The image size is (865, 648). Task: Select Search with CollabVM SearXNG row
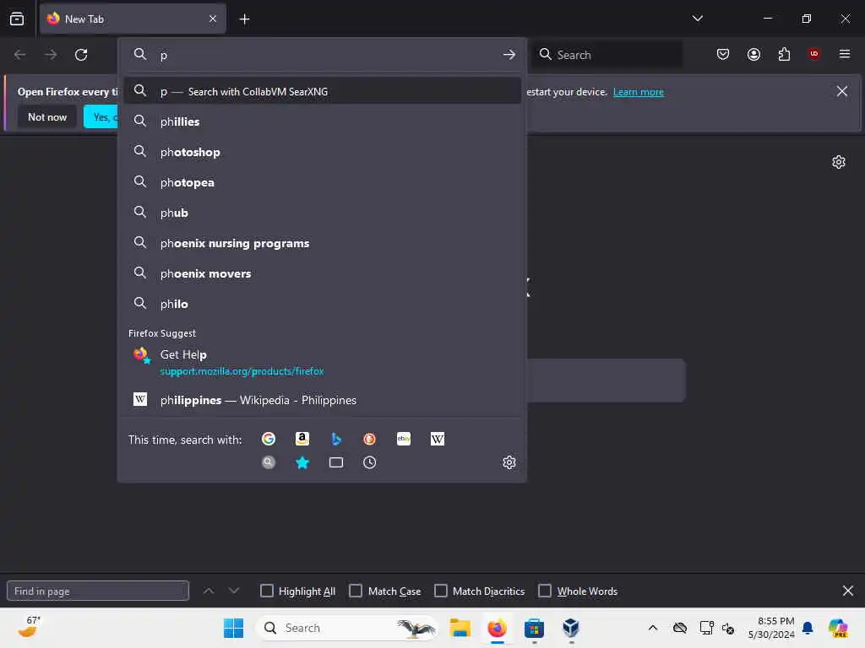[322, 91]
